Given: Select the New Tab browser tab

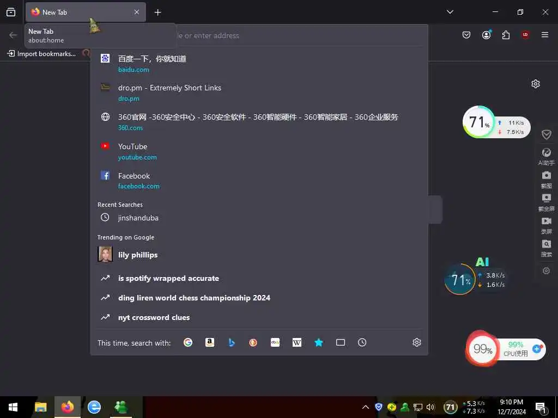Looking at the screenshot, I should tap(86, 12).
